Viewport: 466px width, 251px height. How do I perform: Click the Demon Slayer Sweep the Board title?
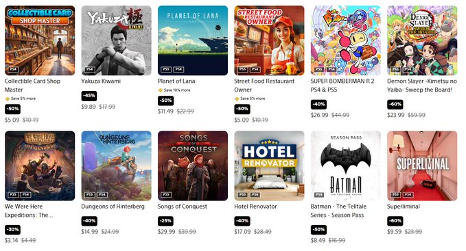click(x=422, y=85)
